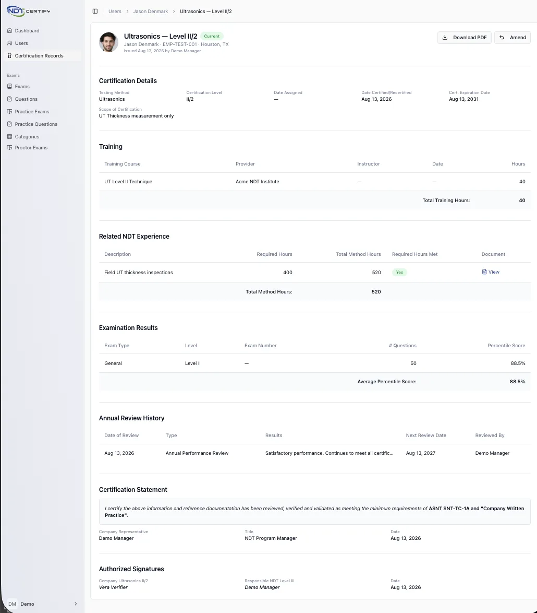Click the Ultrasonics — Level II/2 breadcrumb
This screenshot has height=613, width=537.
[x=205, y=11]
